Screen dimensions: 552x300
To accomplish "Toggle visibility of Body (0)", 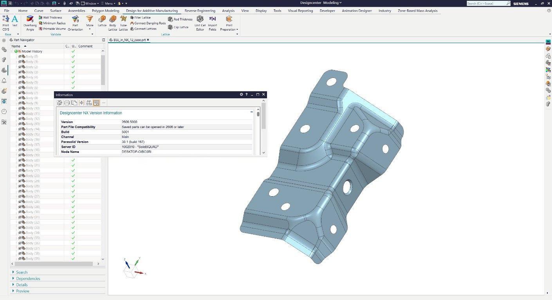I will click(x=20, y=56).
